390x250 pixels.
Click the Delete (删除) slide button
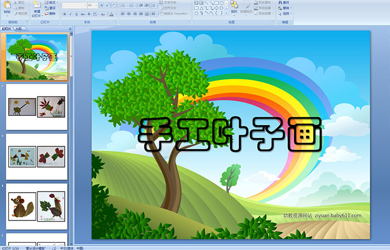(x=50, y=13)
